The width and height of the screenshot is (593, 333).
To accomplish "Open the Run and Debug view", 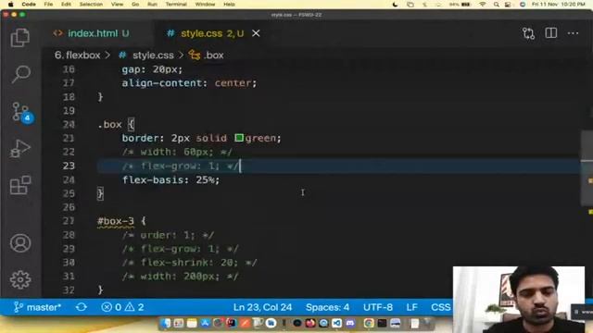I will 20,148.
